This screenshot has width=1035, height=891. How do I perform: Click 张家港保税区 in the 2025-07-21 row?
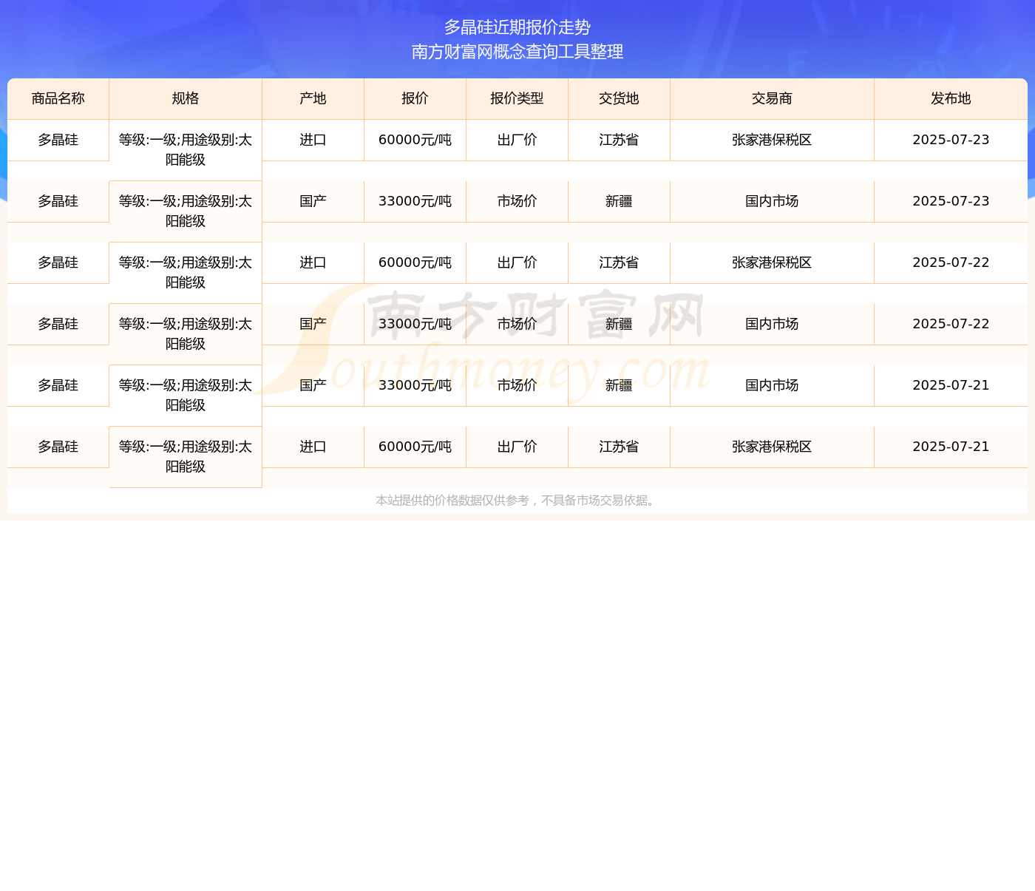[x=772, y=447]
